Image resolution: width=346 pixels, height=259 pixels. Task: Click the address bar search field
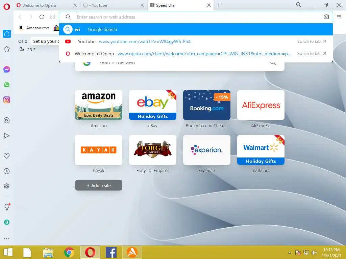pos(196,17)
